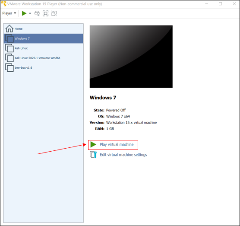Click the Windows 7 heading text

pyautogui.click(x=103, y=98)
